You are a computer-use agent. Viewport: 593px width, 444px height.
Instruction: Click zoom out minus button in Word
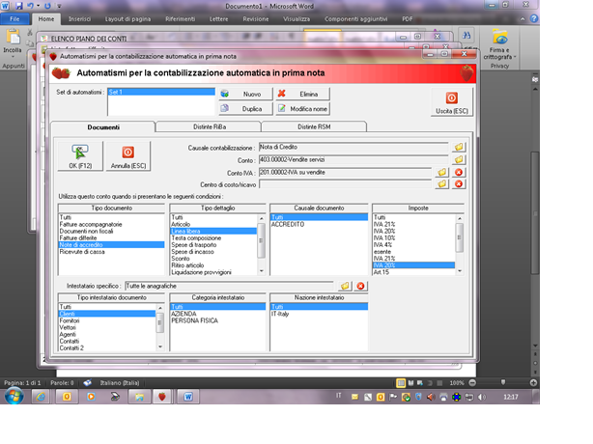472,383
